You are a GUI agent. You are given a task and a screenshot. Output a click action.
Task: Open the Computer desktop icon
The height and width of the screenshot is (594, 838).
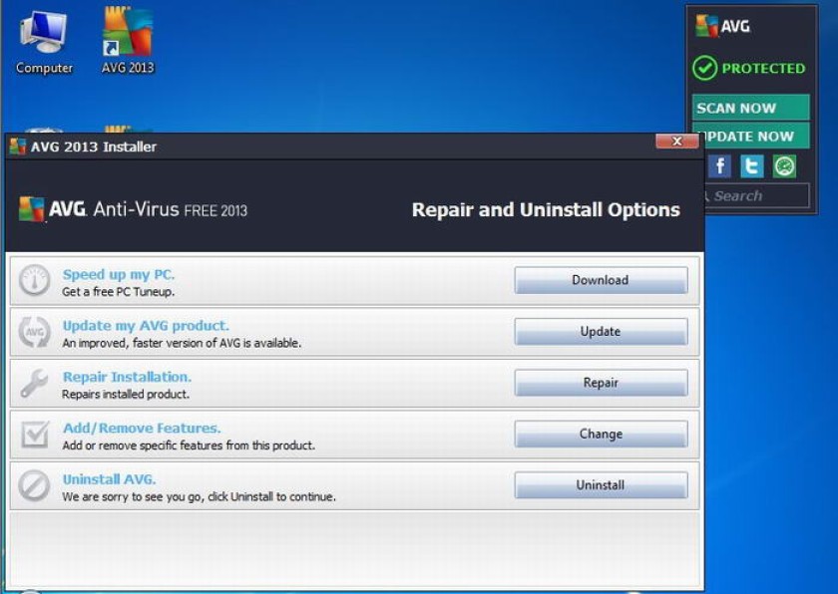pos(44,43)
